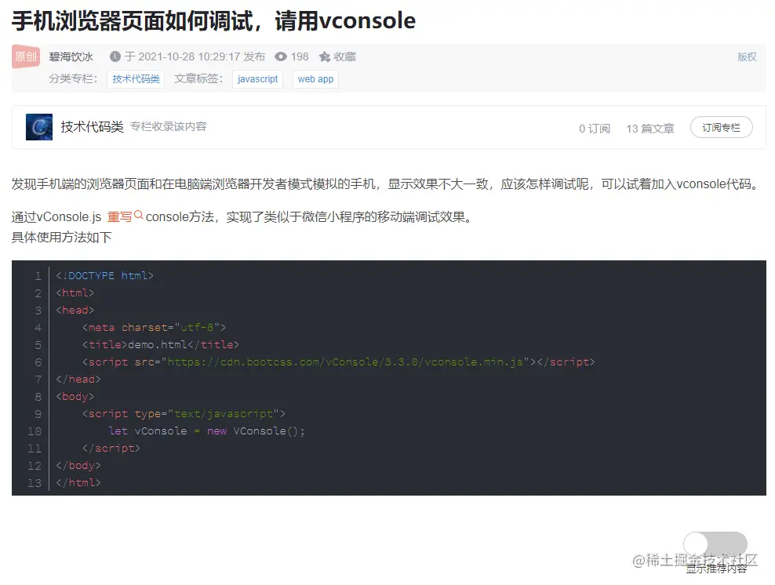Click the 13 篇文章 article count
This screenshot has width=775, height=585.
[650, 129]
